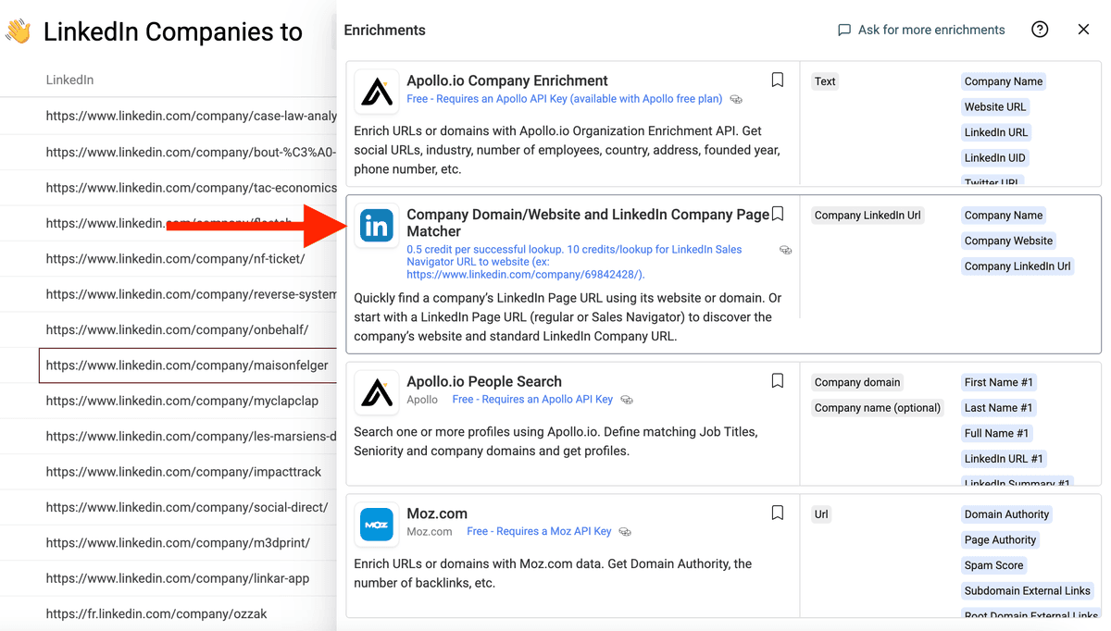Open the help question mark icon
Image resolution: width=1111 pixels, height=631 pixels.
(1040, 30)
